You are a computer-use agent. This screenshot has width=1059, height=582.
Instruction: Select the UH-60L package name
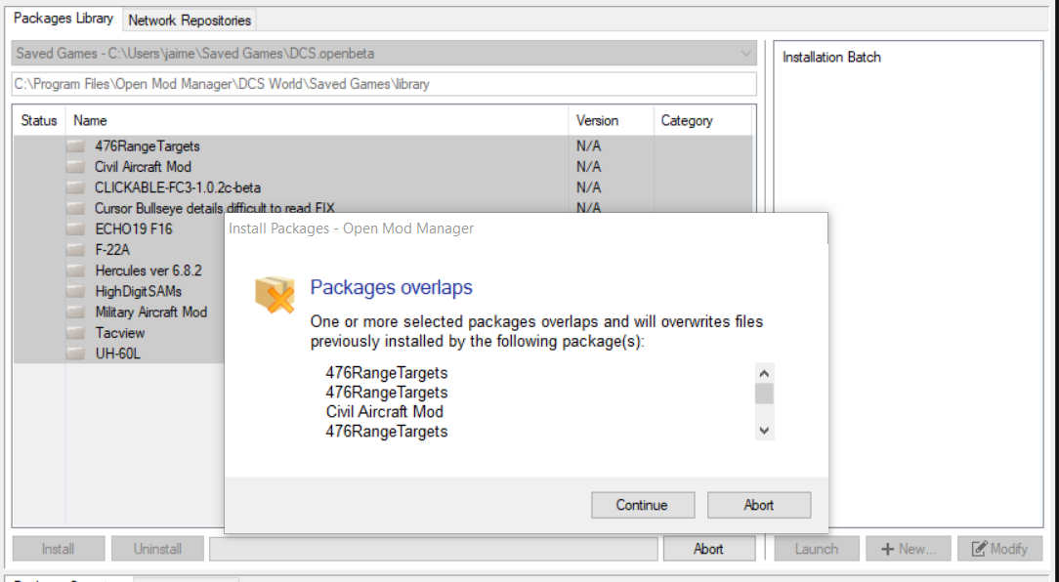(x=118, y=353)
